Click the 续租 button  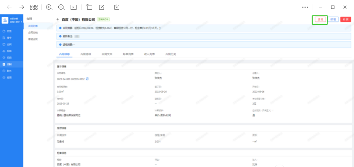tap(333, 19)
